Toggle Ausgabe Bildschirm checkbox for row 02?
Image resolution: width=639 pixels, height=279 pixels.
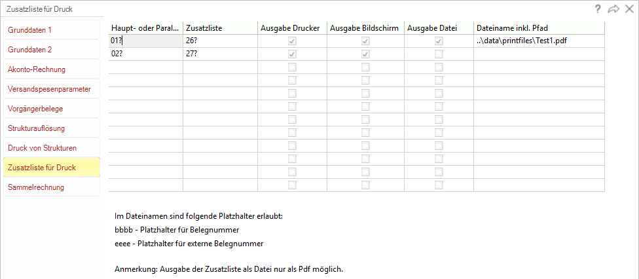[x=365, y=54]
